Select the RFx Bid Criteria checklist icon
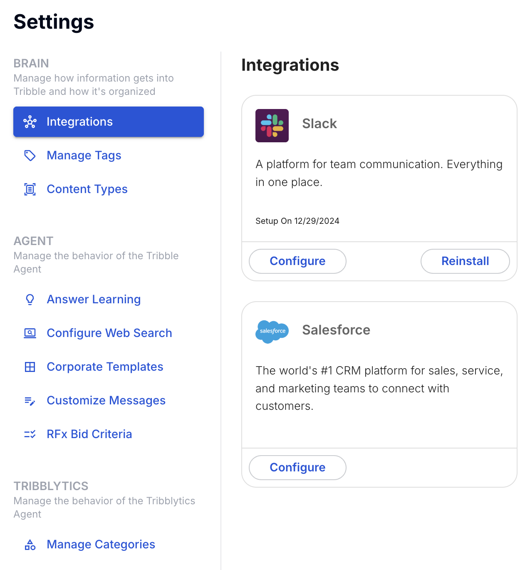 tap(30, 434)
